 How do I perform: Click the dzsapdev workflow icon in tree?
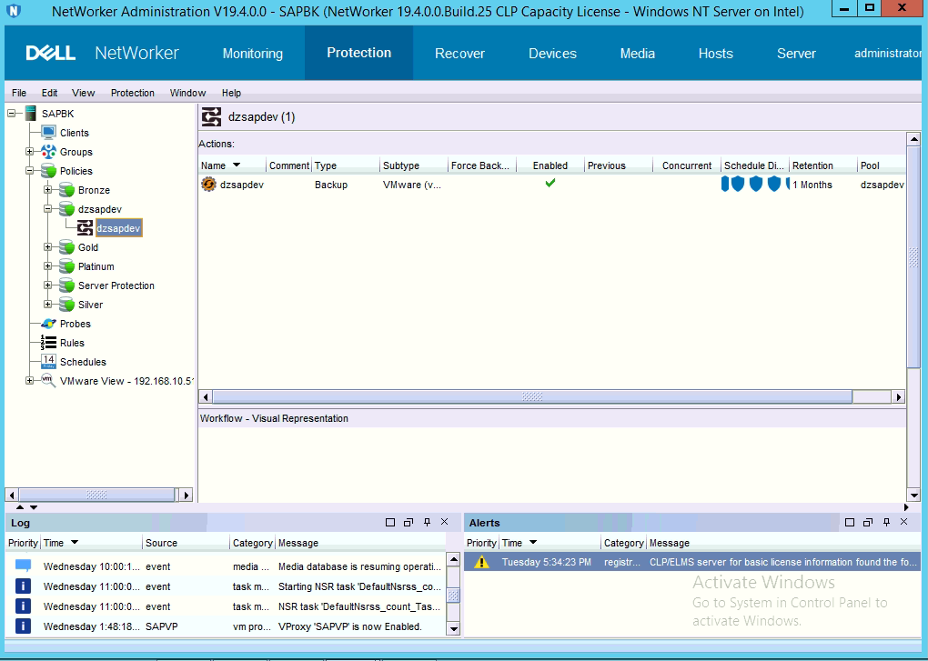(85, 228)
